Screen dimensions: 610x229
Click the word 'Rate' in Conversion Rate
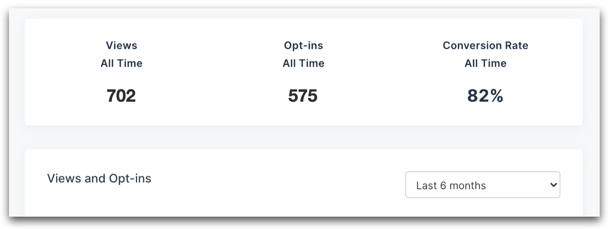[x=517, y=45]
